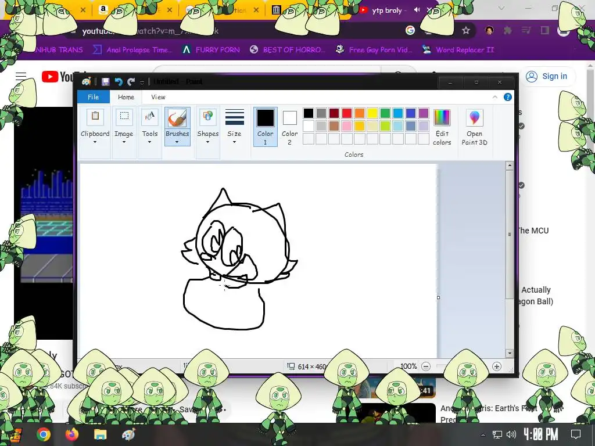Click the Google icon in the address bar

[410, 30]
